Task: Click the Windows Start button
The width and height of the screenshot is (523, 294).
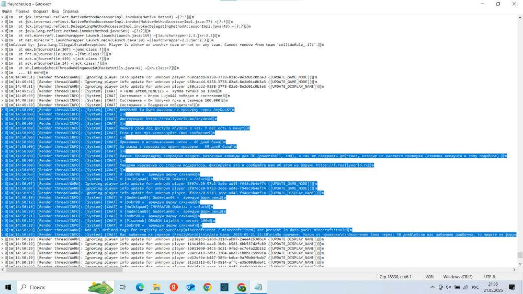Action: coord(8,287)
